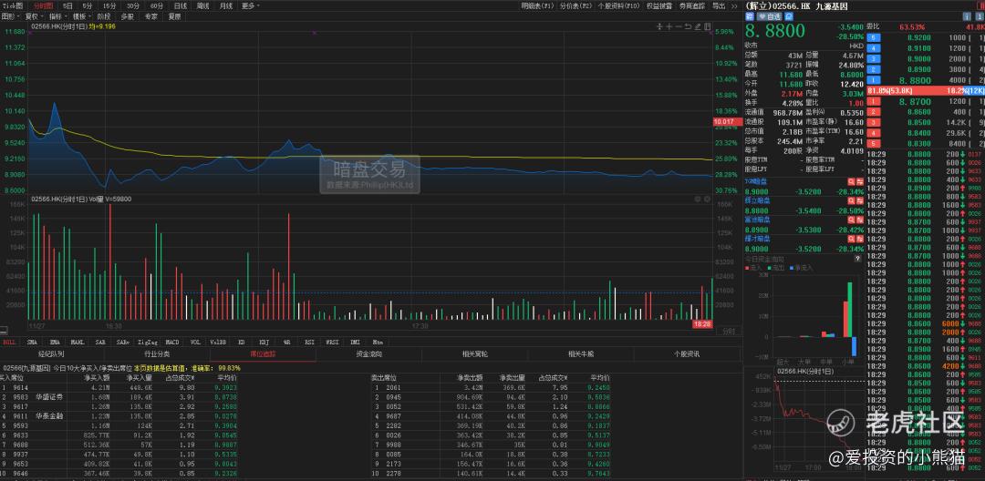Image resolution: width=985 pixels, height=481 pixels.
Task: Open the 相关牛熊 related CBBC tab
Action: point(581,354)
